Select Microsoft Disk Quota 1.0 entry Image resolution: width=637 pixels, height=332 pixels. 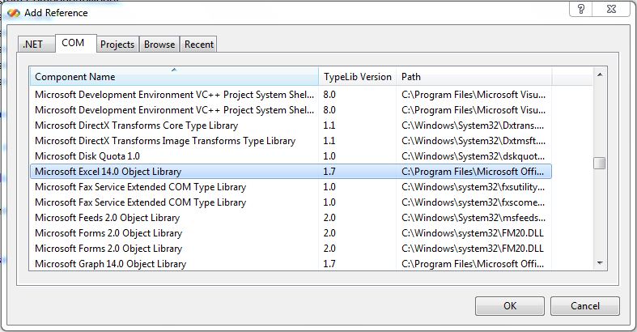(87, 156)
